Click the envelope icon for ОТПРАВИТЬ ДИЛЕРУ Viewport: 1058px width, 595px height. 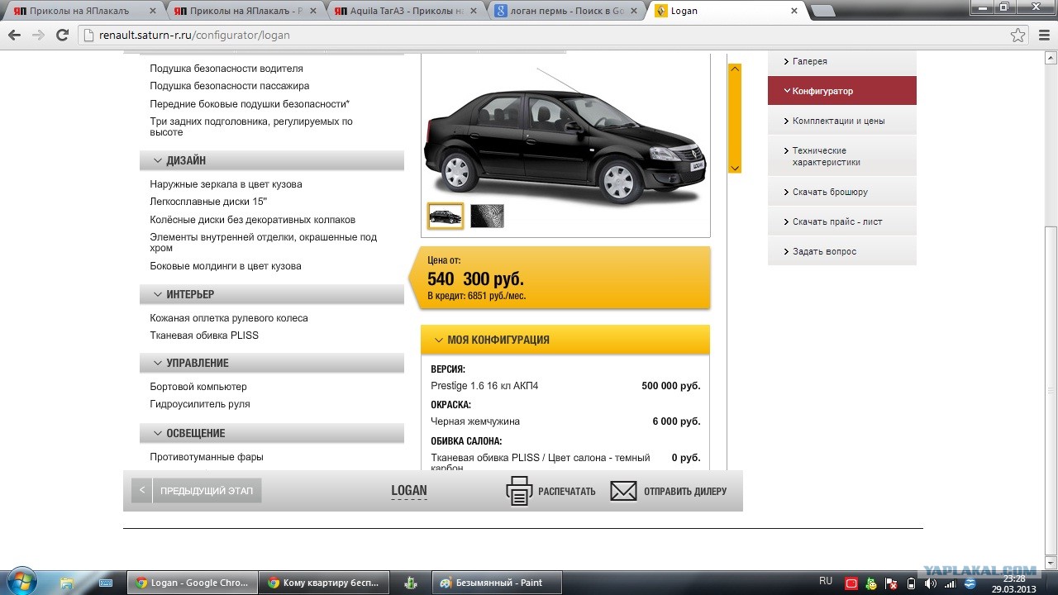point(623,491)
